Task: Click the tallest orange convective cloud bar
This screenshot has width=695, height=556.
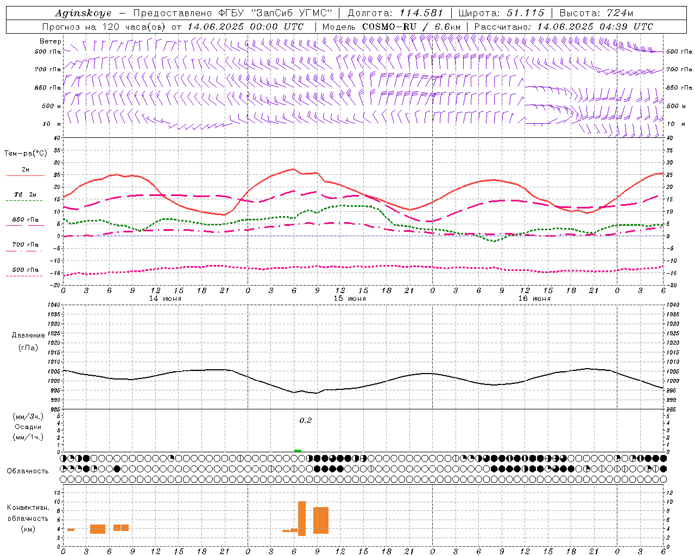Action: [302, 519]
